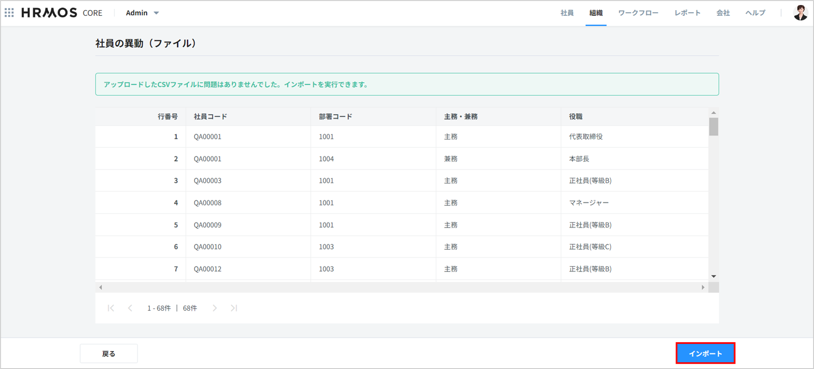This screenshot has height=369, width=814.
Task: Switch to the ワークフロー tab
Action: pyautogui.click(x=638, y=13)
